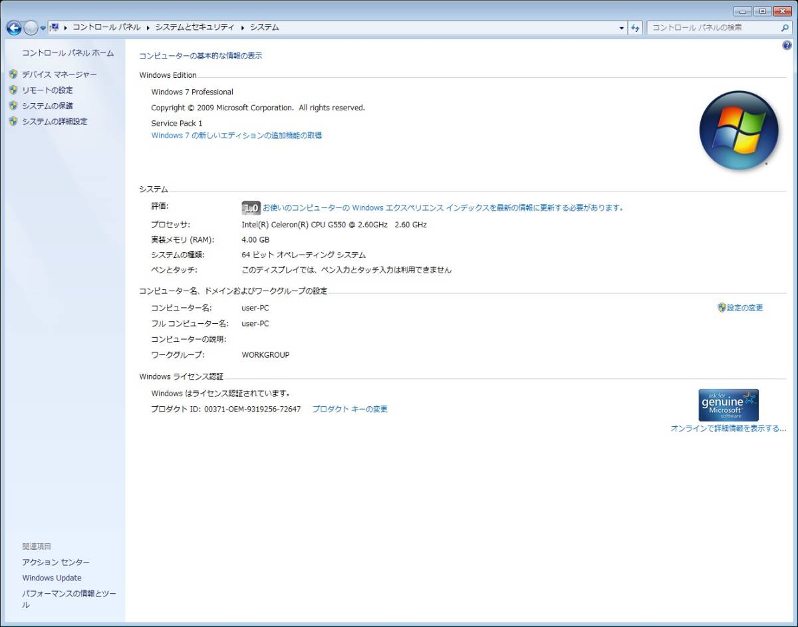Click the Windows Experience Index 1.0 score badge

click(x=251, y=208)
